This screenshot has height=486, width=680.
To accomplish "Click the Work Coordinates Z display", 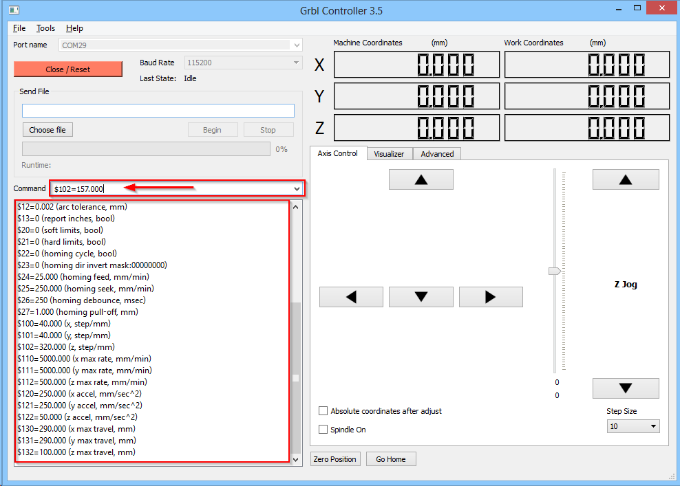I will pos(587,128).
